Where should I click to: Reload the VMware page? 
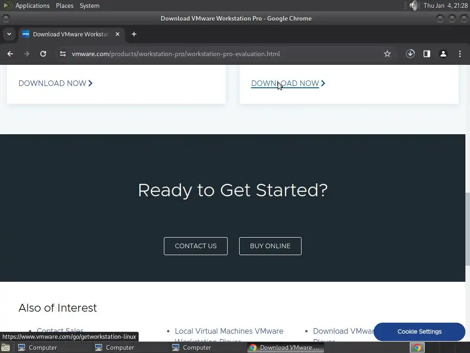tap(43, 54)
